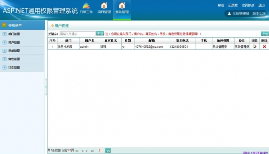Click the 帮助 link in header
Image resolution: width=269 pixels, height=154 pixels.
pos(221,5)
